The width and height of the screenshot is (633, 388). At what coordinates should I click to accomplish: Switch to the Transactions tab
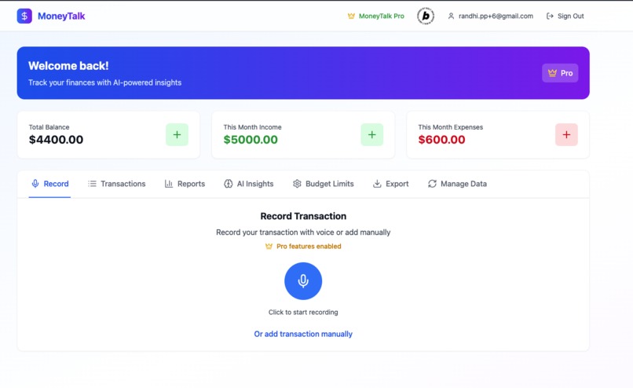117,184
